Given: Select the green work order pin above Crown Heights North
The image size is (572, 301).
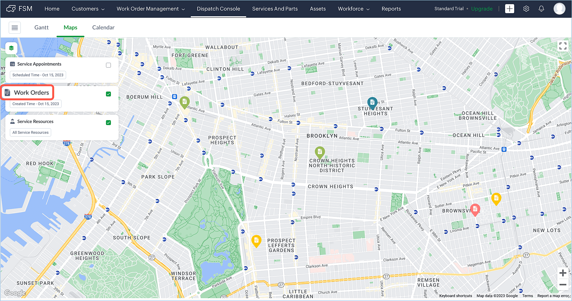Looking at the screenshot, I should 320,152.
